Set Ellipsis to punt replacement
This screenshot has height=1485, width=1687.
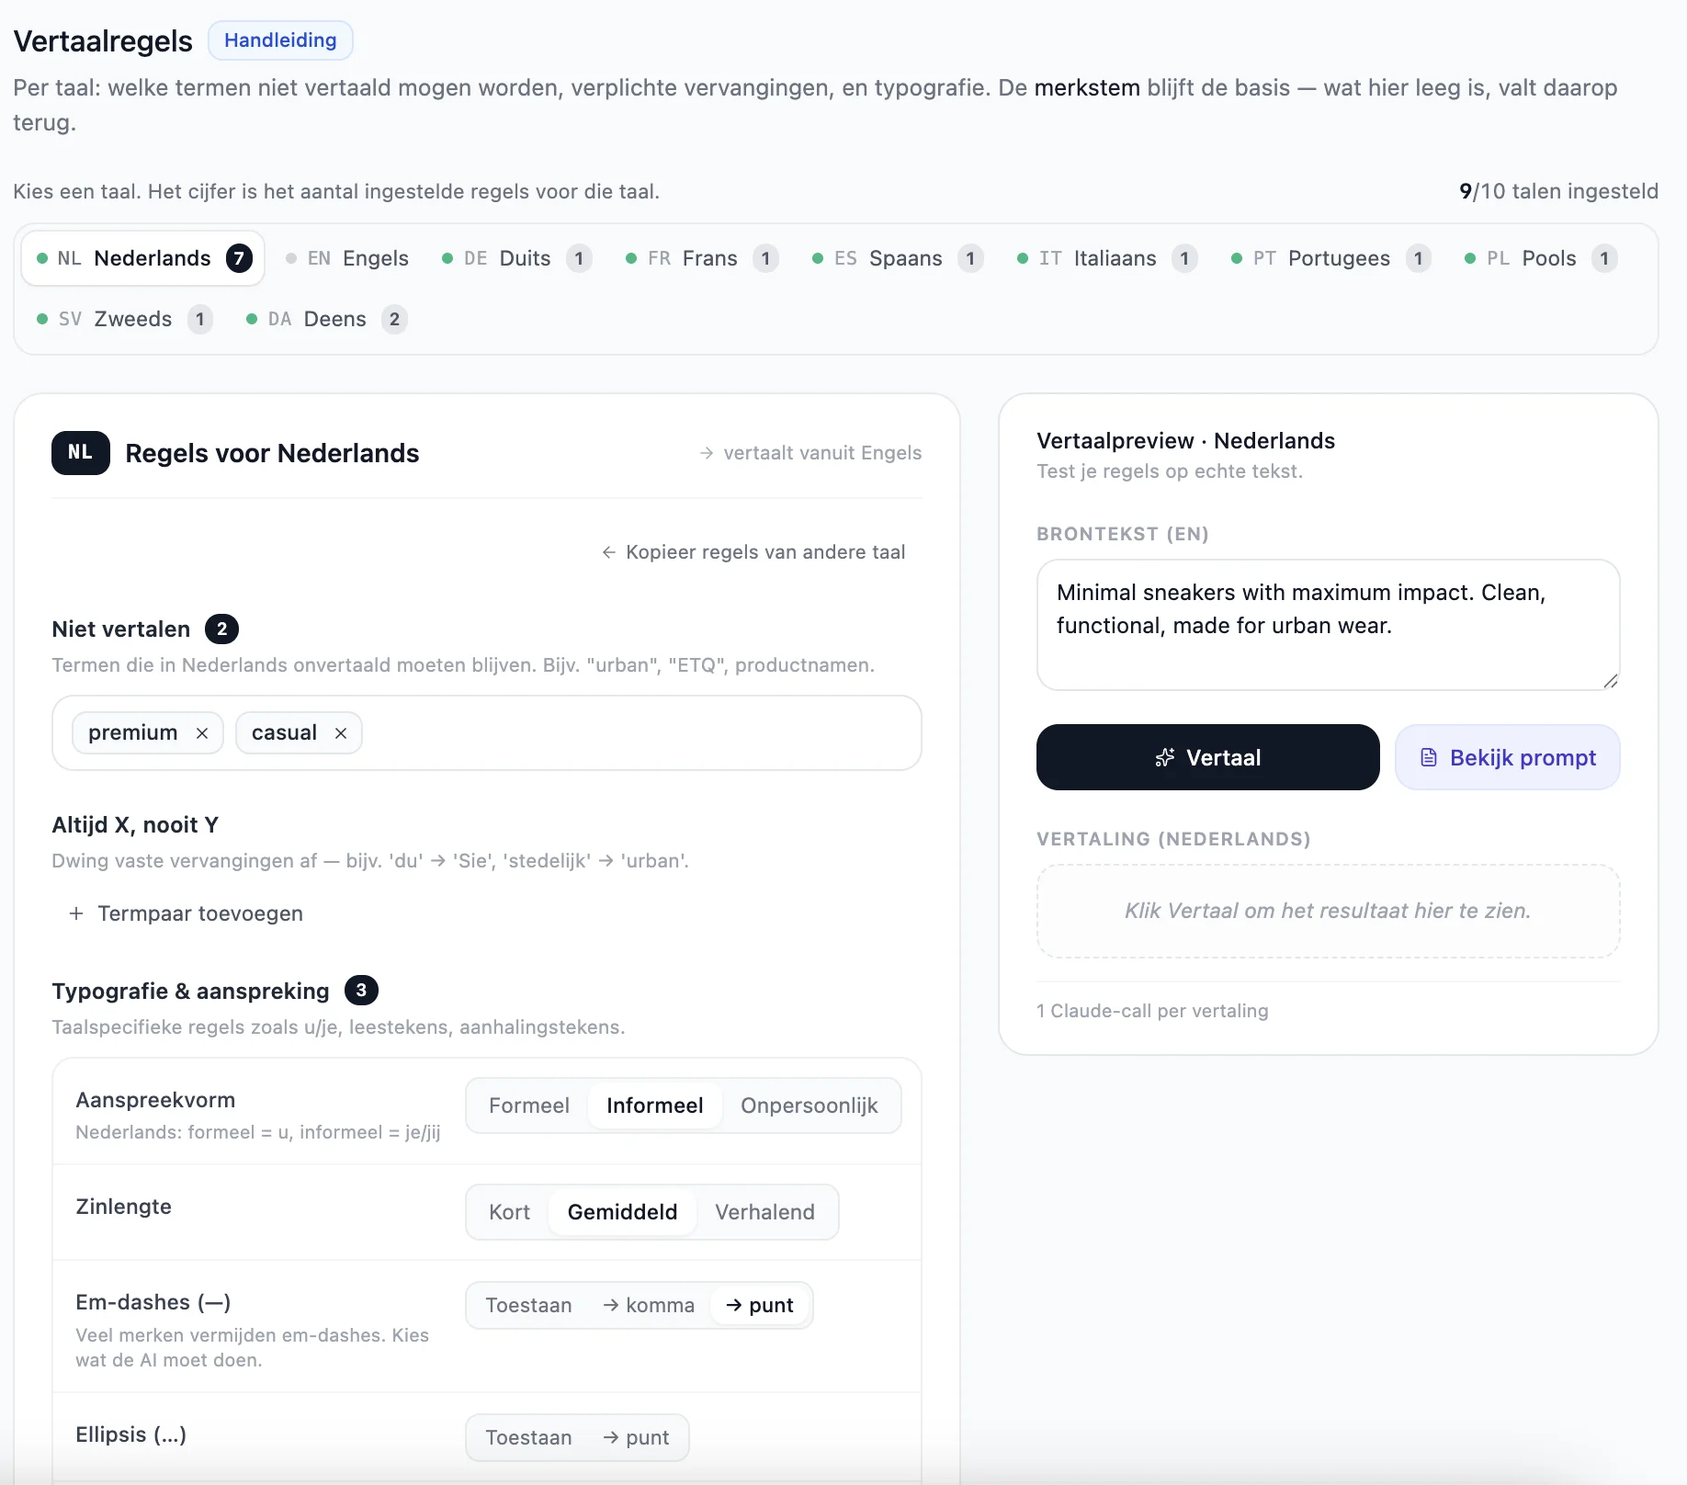636,1437
